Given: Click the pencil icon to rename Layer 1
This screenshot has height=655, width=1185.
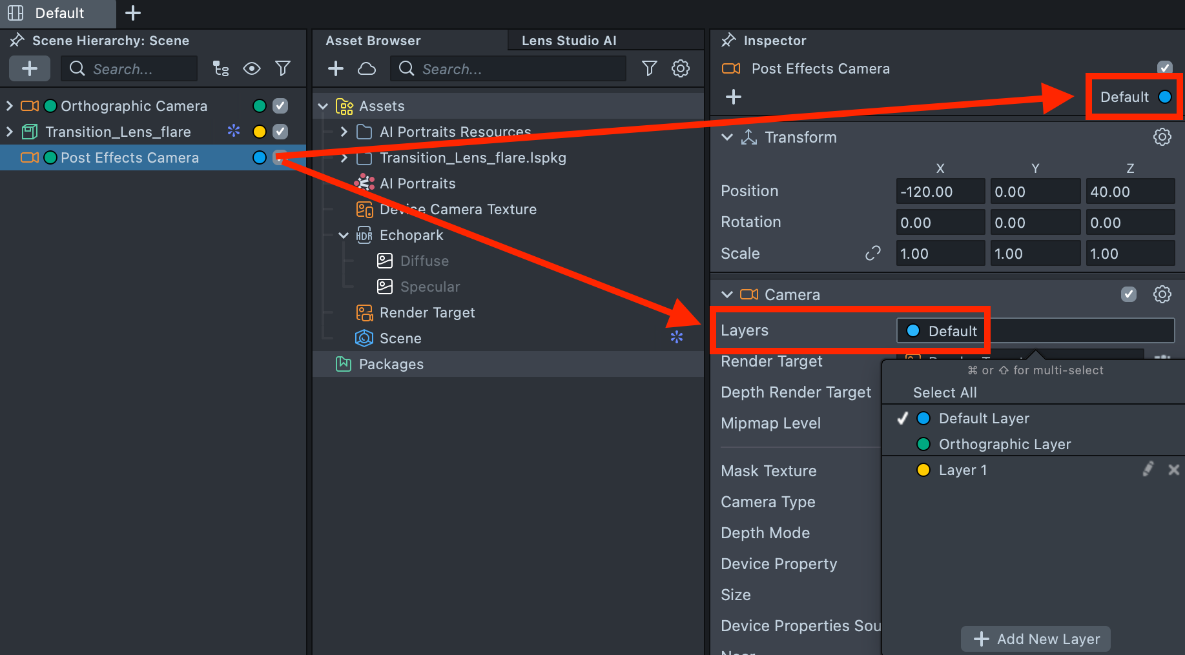Looking at the screenshot, I should [x=1148, y=470].
